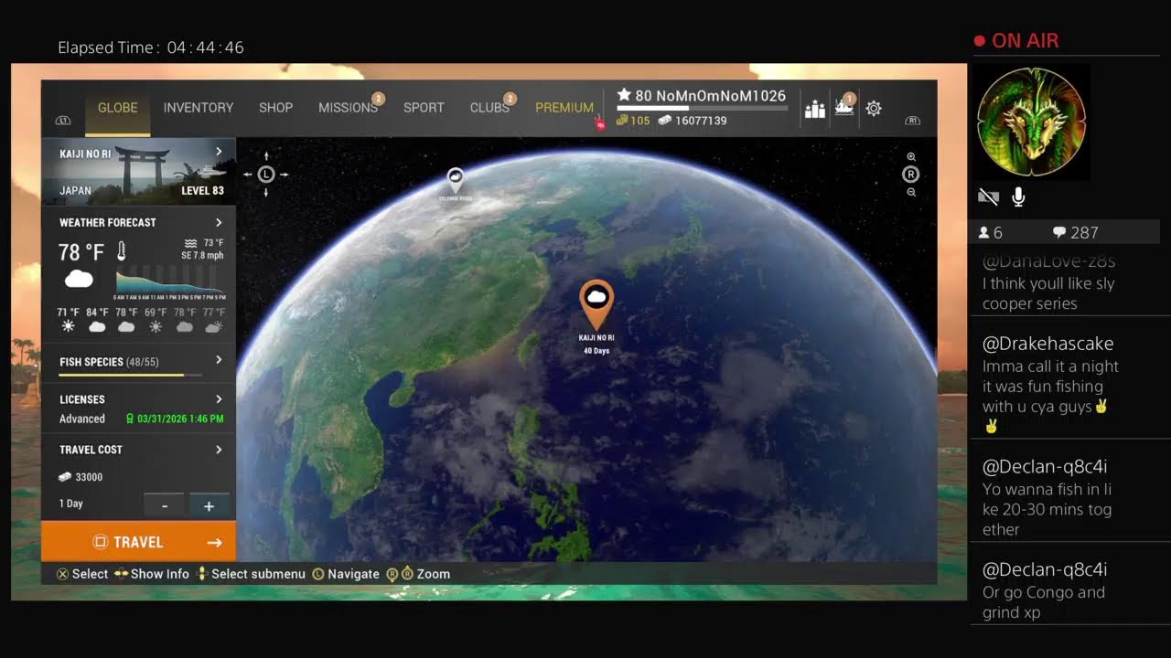Click the travel cost cash icon
Image resolution: width=1171 pixels, height=658 pixels.
pos(65,477)
